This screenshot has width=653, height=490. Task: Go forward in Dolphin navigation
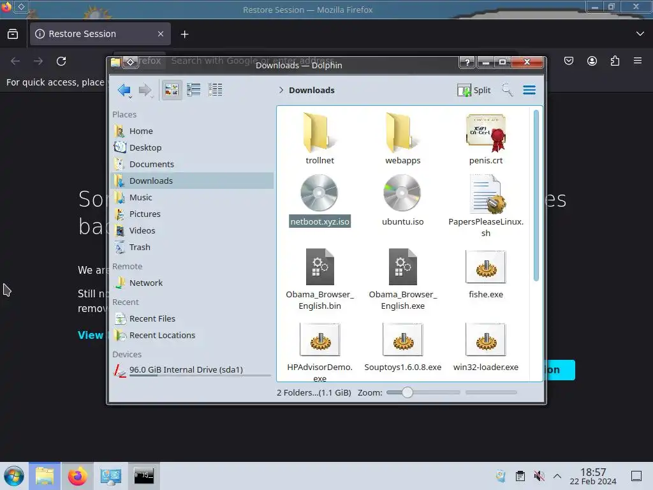[x=145, y=89]
